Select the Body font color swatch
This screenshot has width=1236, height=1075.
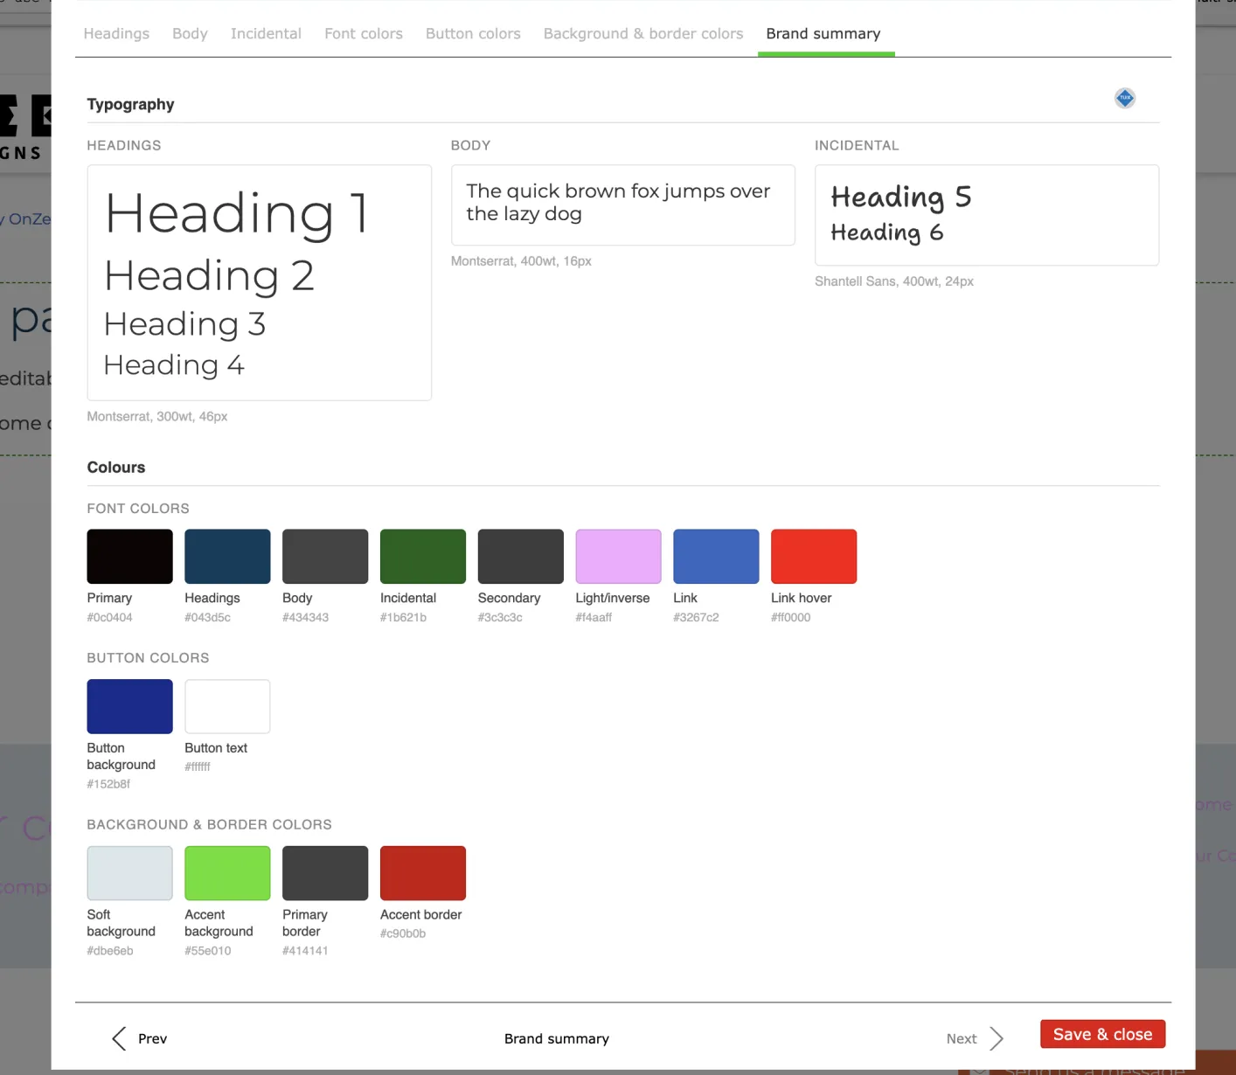tap(325, 556)
